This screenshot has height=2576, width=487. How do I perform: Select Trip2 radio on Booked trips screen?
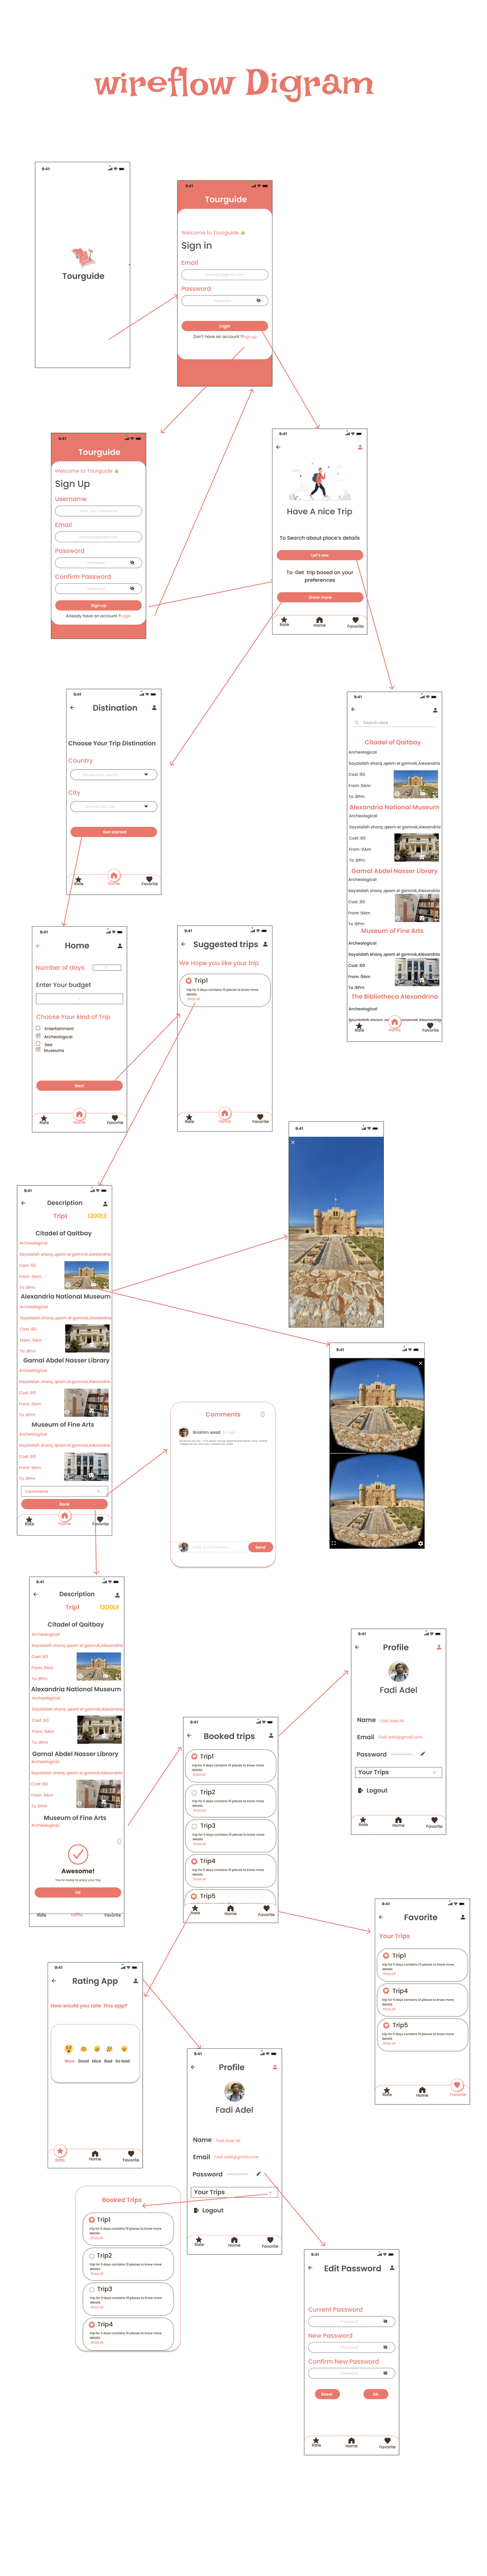click(x=194, y=1792)
